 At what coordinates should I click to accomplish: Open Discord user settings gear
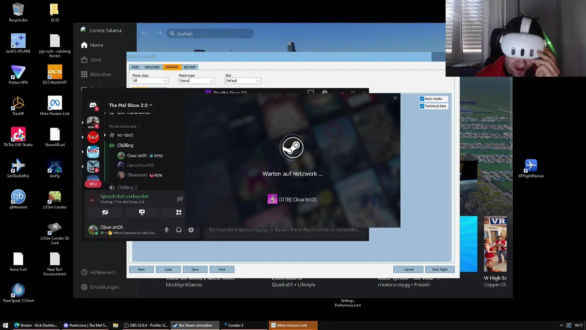pyautogui.click(x=191, y=230)
